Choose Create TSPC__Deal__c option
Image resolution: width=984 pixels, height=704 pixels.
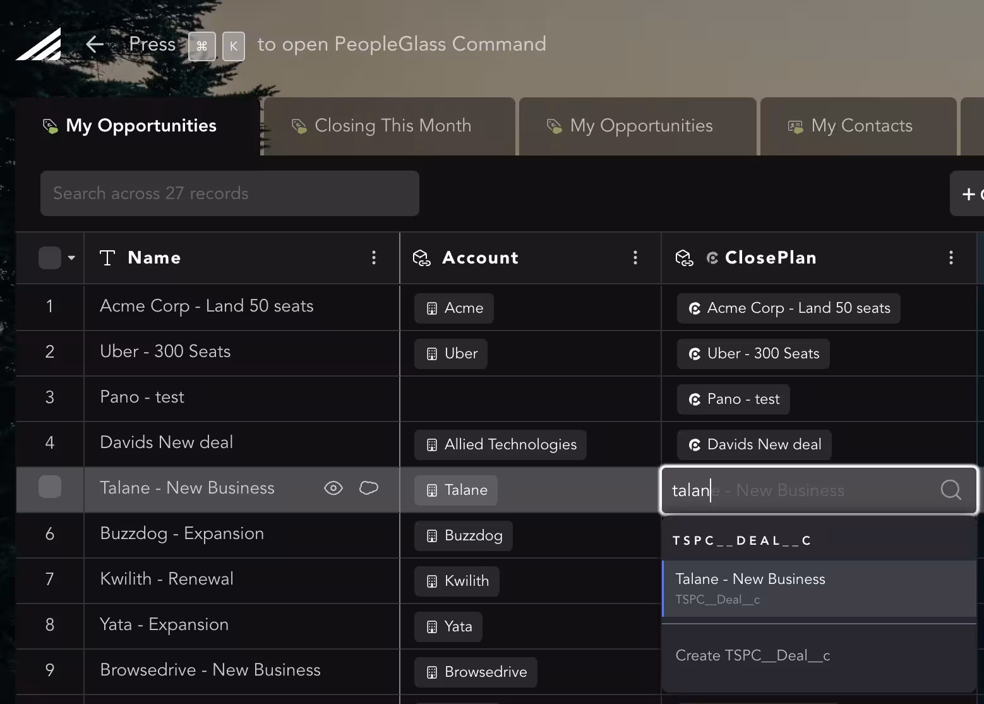(x=820, y=655)
